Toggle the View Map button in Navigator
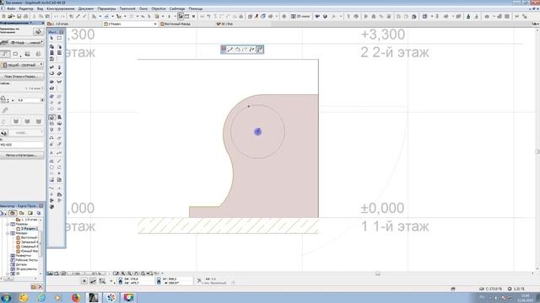This screenshot has height=303, width=540. pyautogui.click(x=21, y=213)
